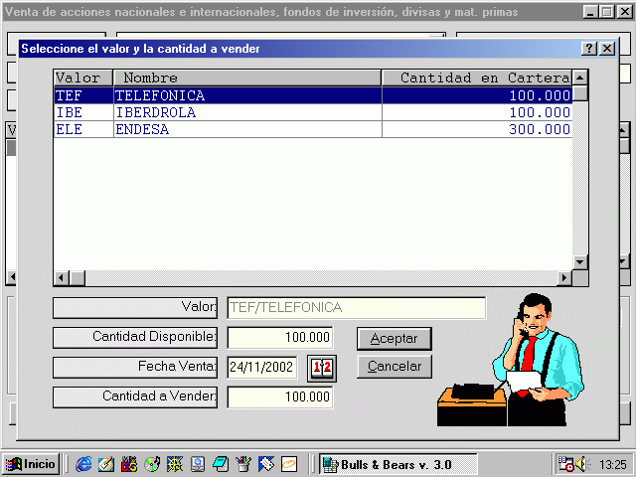Click IBERDROLA's 100.000 quantity cell
The width and height of the screenshot is (636, 477).
tap(477, 112)
